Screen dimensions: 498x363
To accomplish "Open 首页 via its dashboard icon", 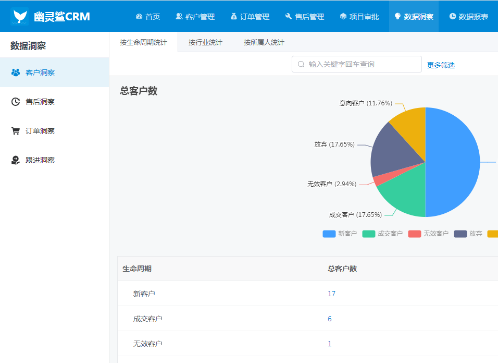I will coord(139,17).
